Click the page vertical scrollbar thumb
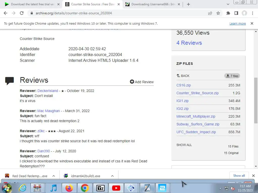This screenshot has width=258, height=193. coord(256,101)
